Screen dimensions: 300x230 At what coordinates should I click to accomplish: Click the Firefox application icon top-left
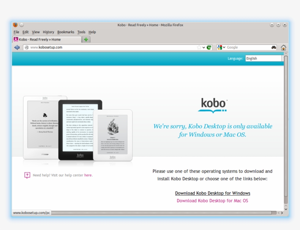[15, 24]
